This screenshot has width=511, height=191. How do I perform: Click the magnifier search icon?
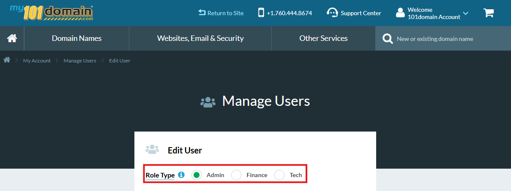pyautogui.click(x=387, y=39)
